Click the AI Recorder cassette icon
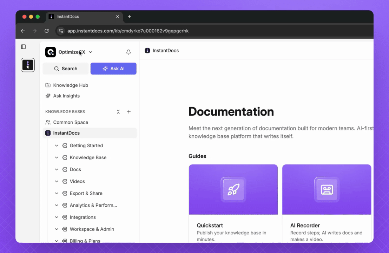This screenshot has width=389, height=253. 327,190
